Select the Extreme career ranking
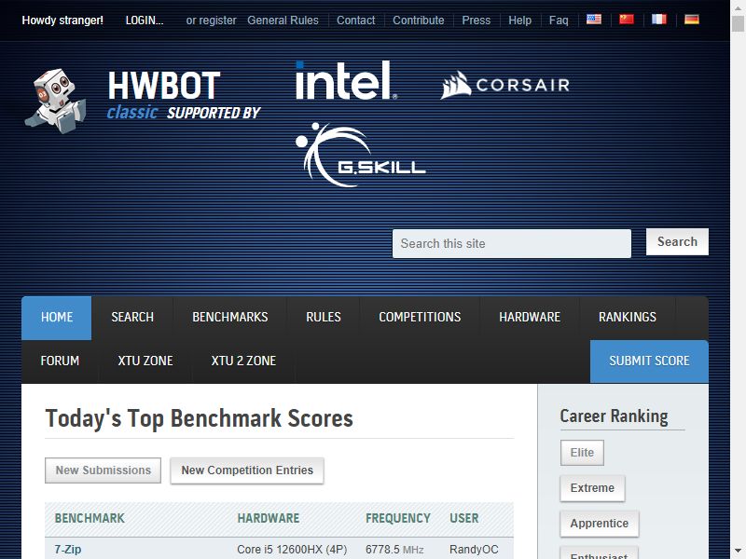This screenshot has height=559, width=746. tap(592, 488)
